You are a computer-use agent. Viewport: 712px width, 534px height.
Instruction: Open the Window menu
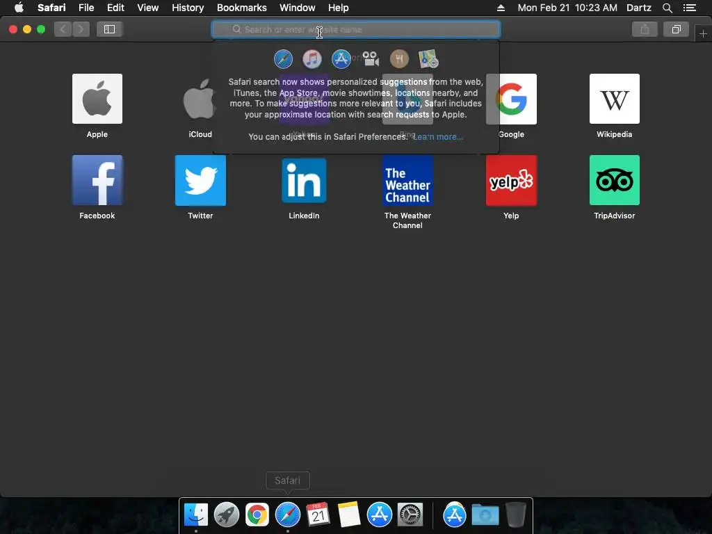pyautogui.click(x=298, y=8)
